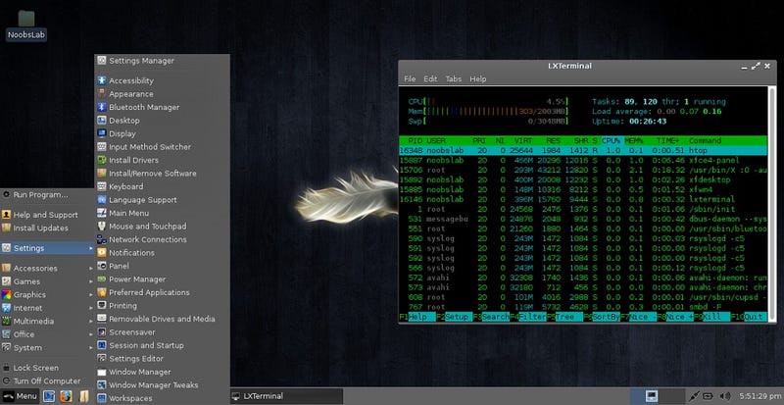Switch to the second empty workspace in pager
Screen dimensions: 784x405
coord(671,396)
